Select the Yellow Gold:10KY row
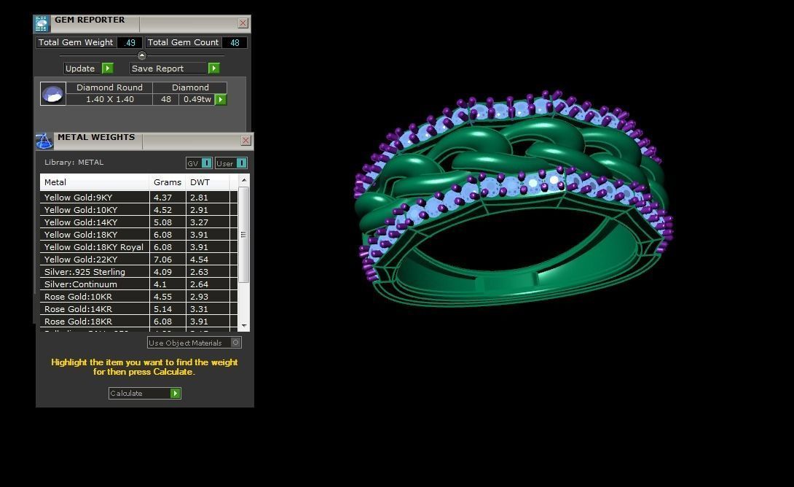Screen dimensions: 794x487 138,210
